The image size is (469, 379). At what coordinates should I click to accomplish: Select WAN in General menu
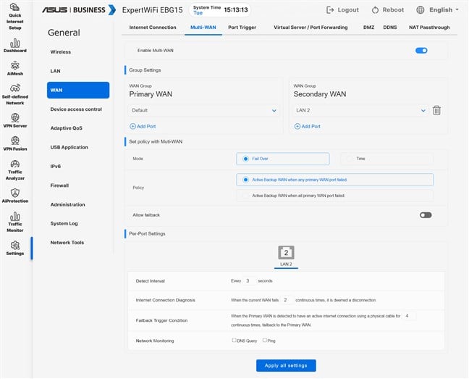coord(78,90)
